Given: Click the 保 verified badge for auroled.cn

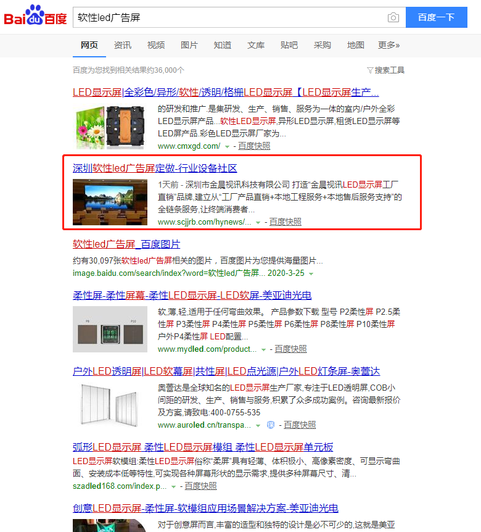Looking at the screenshot, I should point(271,425).
